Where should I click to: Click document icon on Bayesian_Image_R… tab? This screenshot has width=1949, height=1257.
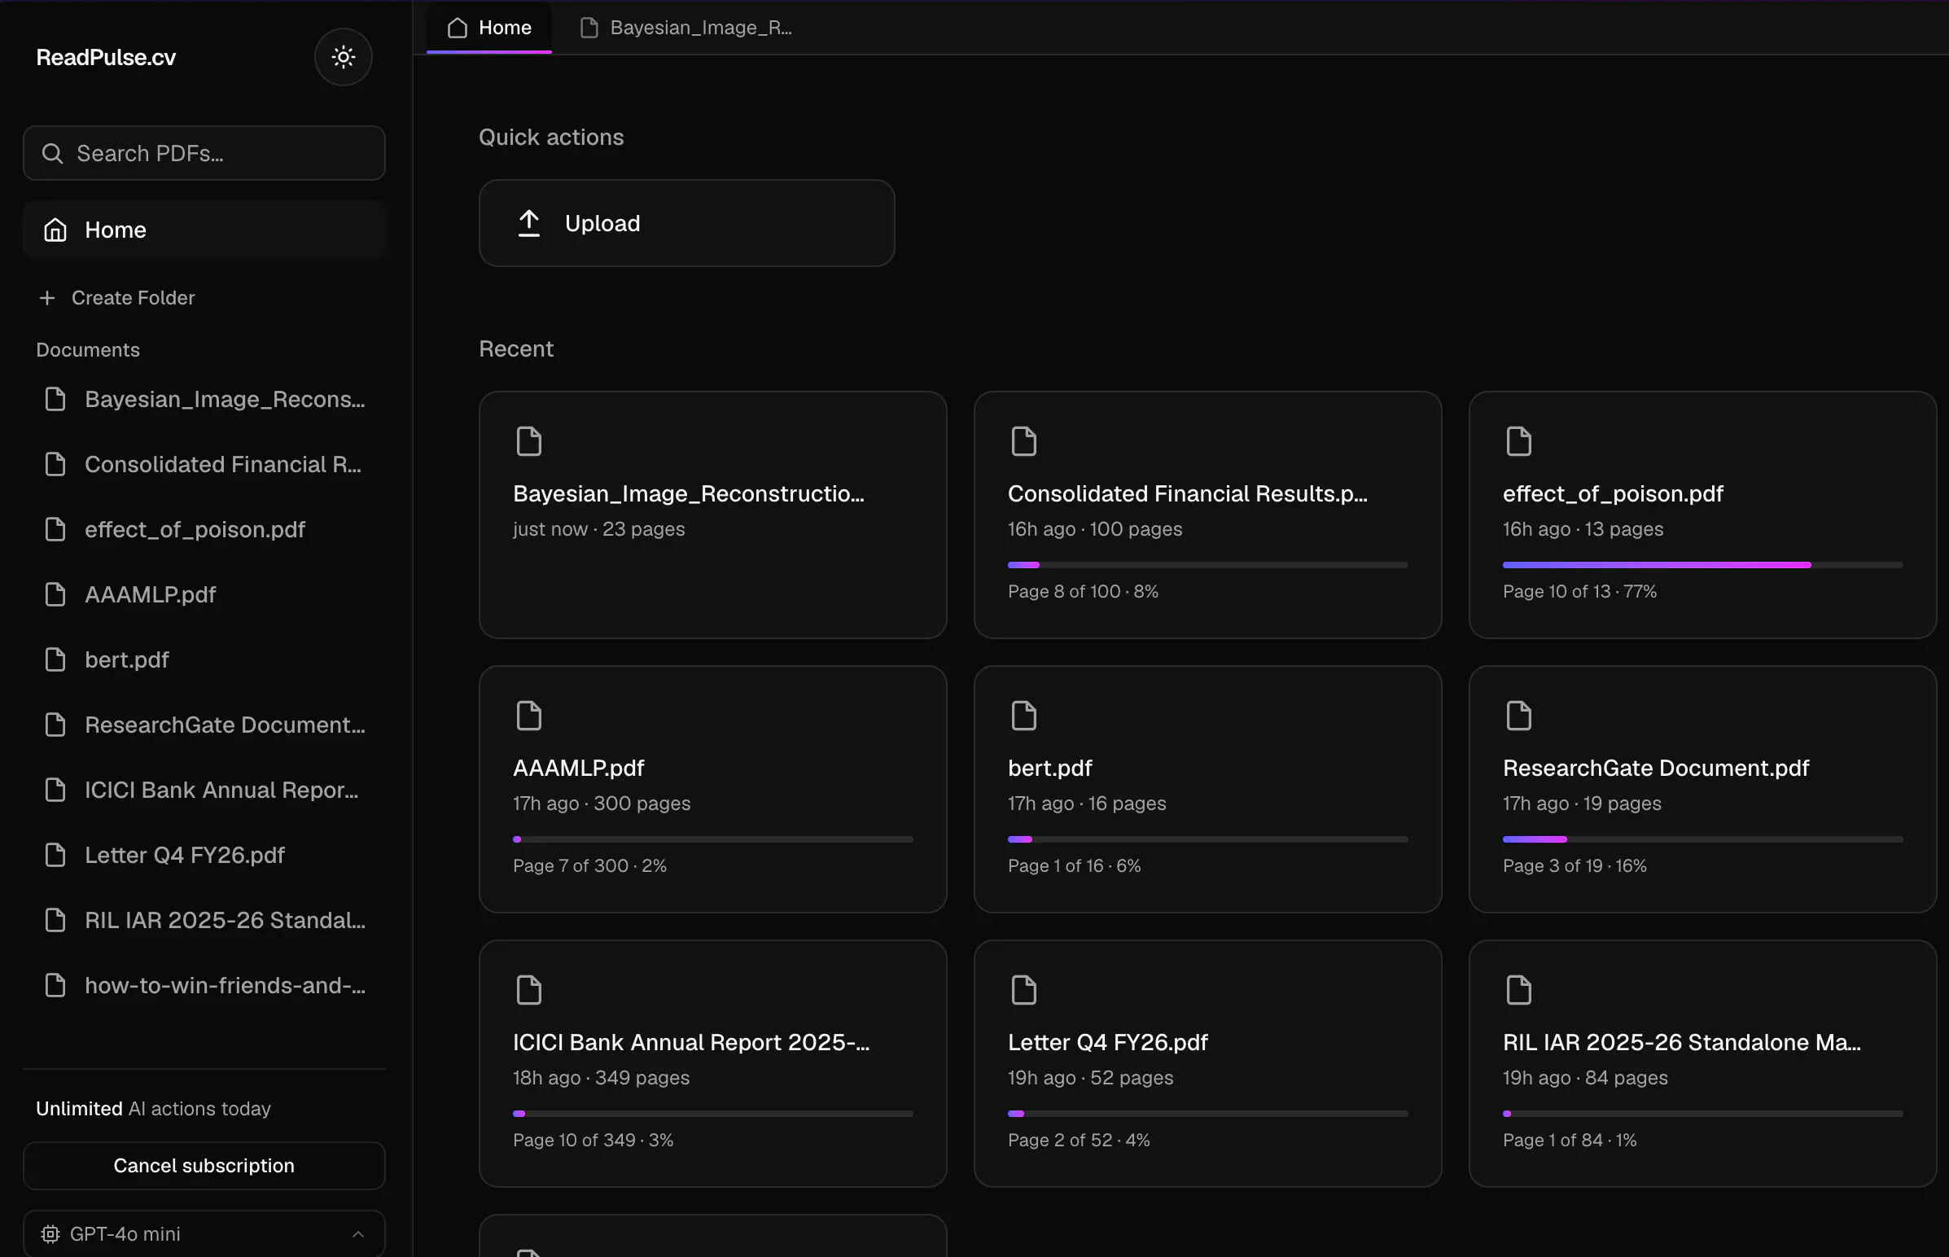pos(589,28)
